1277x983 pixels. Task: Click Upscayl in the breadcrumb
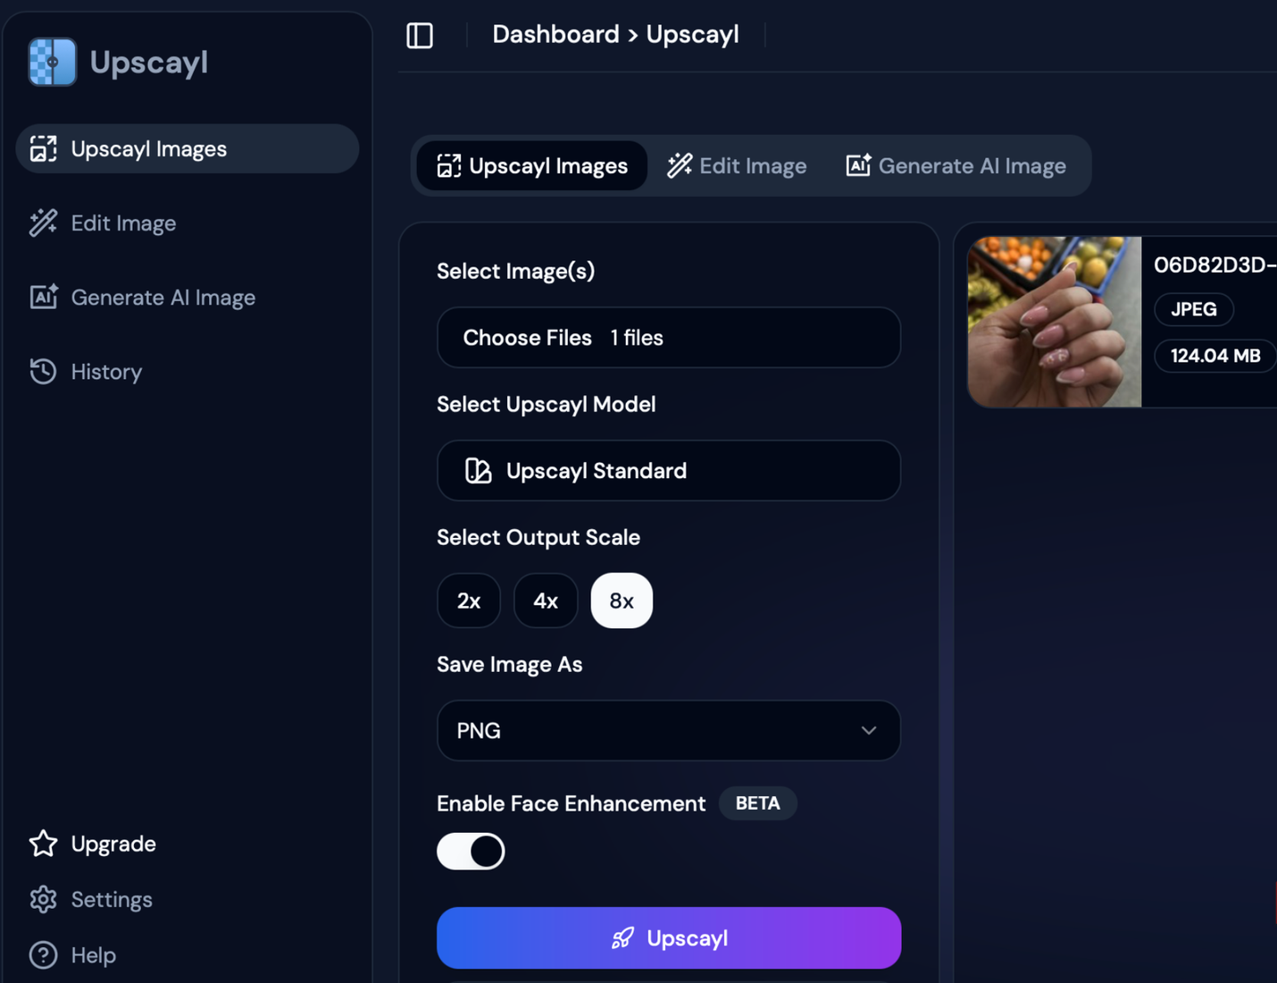(x=693, y=35)
